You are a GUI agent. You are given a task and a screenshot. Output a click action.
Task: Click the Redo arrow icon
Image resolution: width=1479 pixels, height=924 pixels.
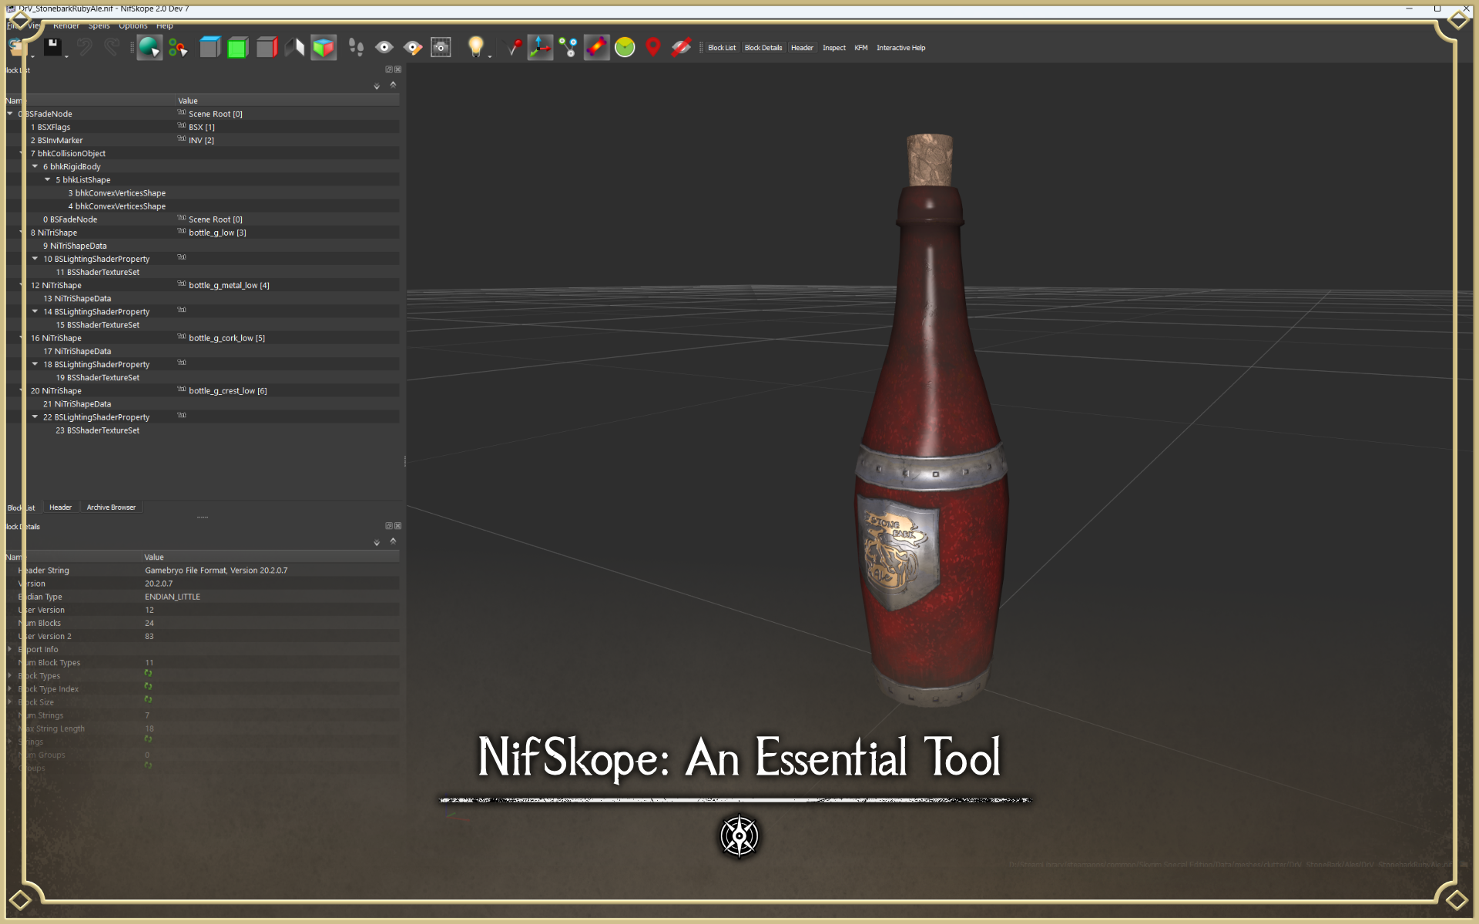(x=112, y=47)
